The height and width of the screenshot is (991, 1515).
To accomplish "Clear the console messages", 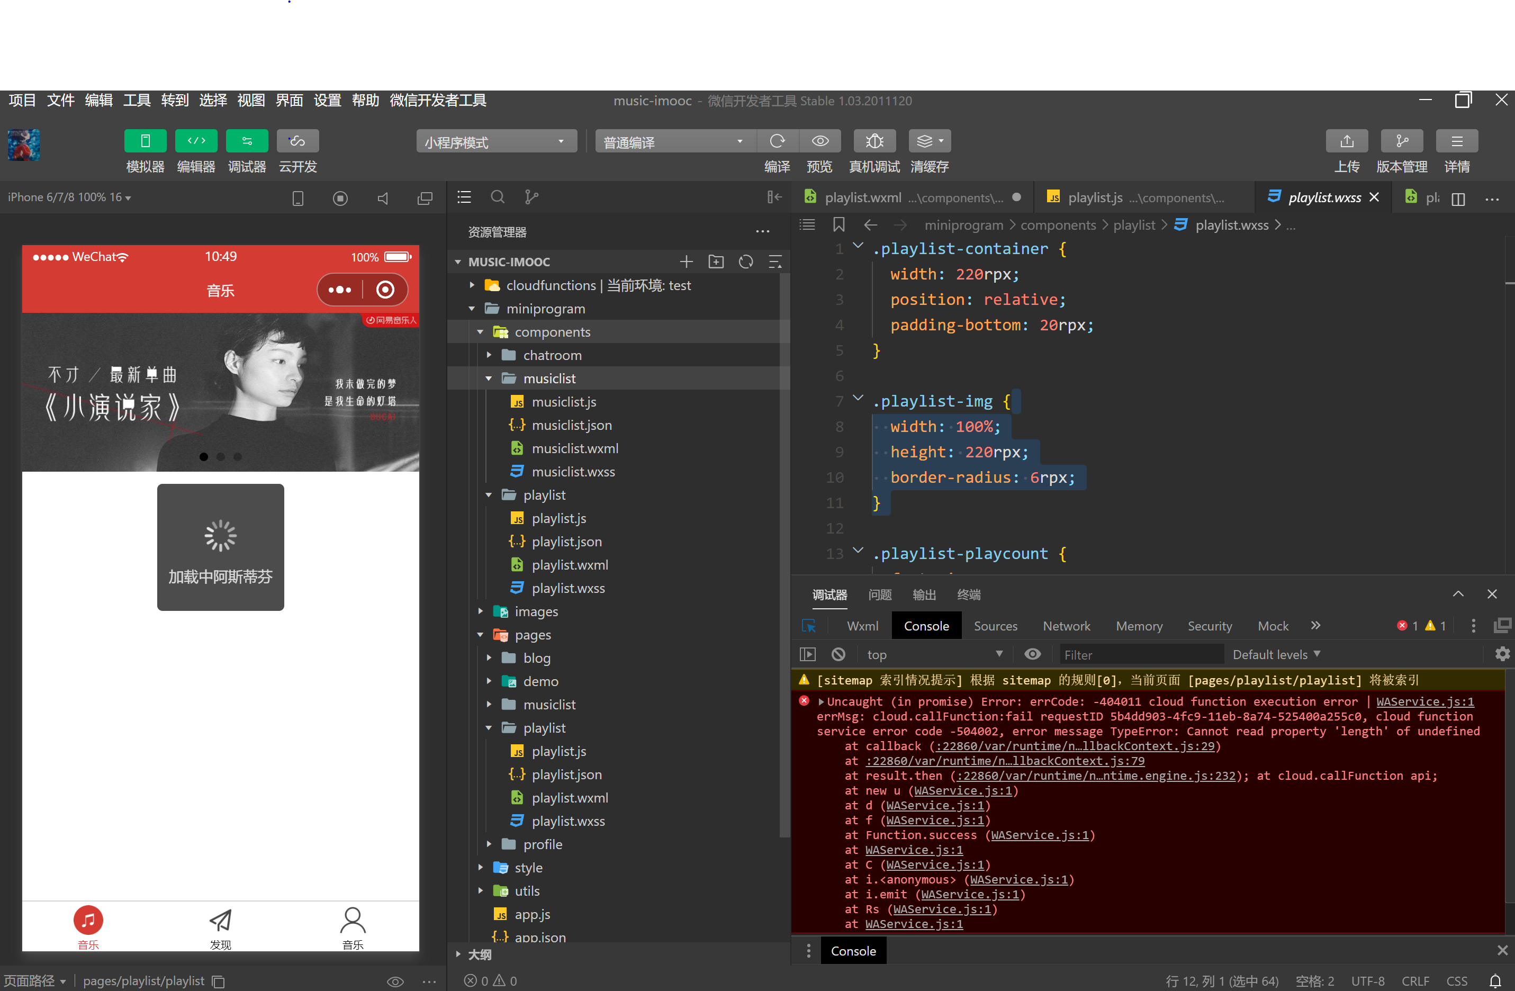I will 838,654.
